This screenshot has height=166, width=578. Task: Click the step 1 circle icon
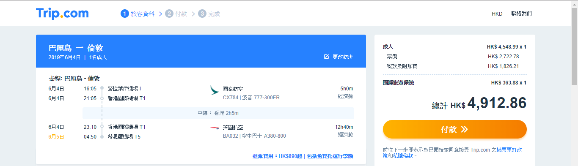(x=124, y=14)
